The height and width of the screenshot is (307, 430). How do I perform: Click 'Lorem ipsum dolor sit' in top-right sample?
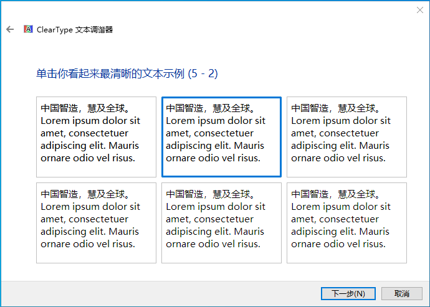click(341, 121)
